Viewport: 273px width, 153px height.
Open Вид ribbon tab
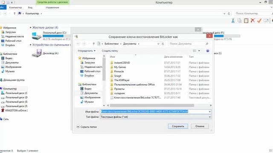30,8
